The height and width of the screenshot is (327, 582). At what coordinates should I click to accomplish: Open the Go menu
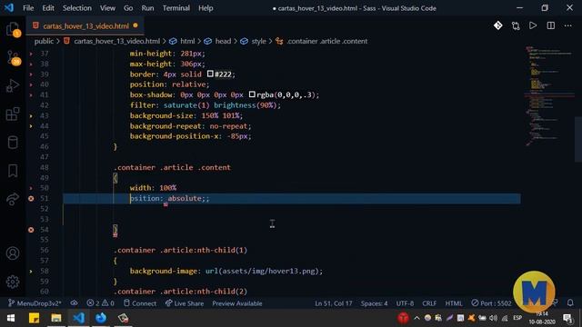coord(128,8)
